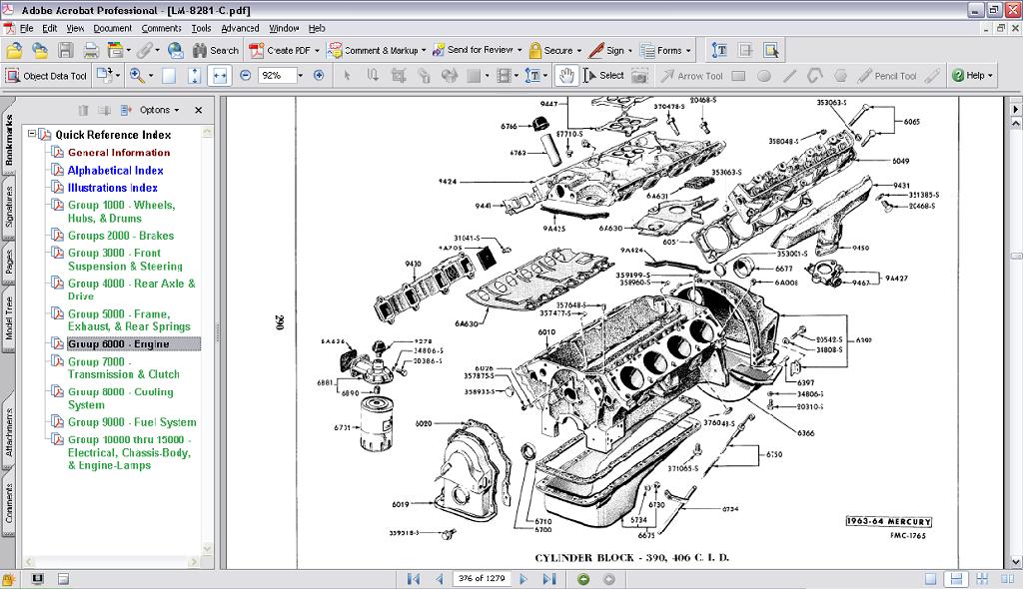Activate the Snapshot camera tool

click(637, 75)
